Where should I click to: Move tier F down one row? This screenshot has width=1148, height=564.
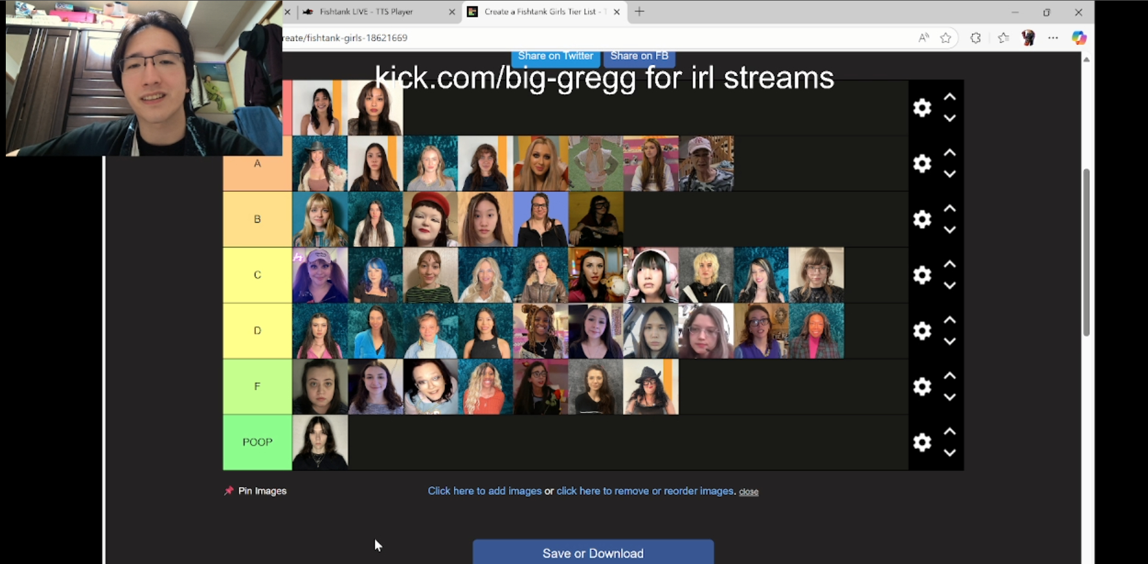pos(950,397)
